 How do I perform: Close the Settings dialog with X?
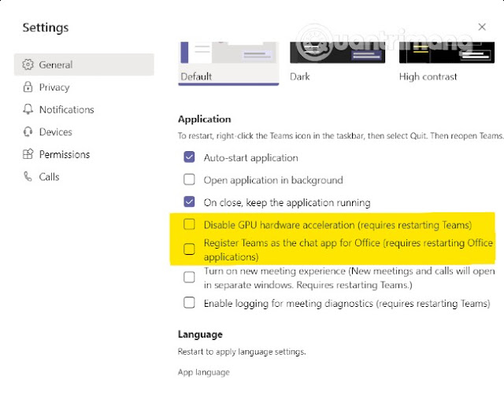coord(482,27)
